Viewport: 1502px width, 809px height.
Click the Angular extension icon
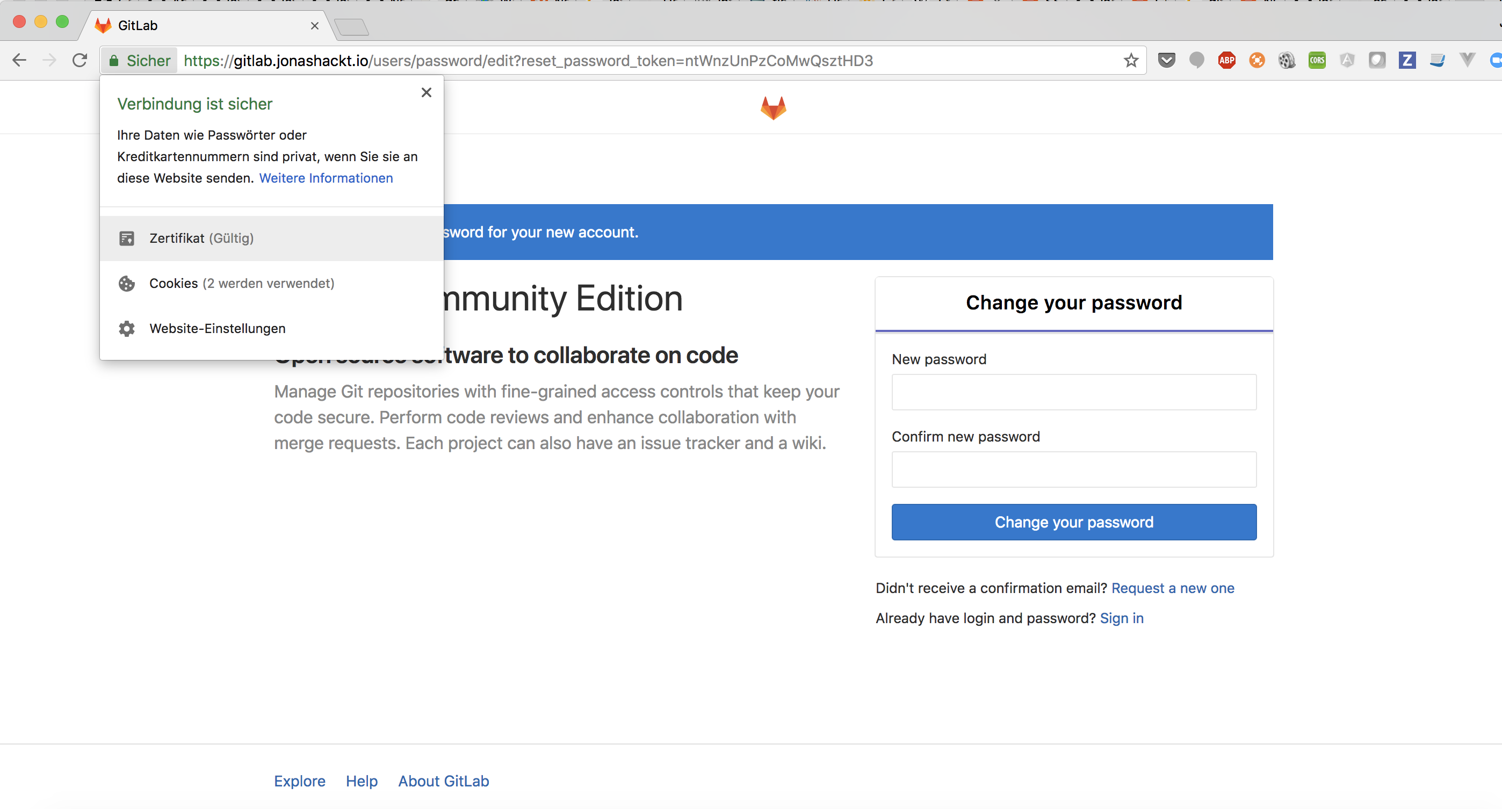pyautogui.click(x=1347, y=60)
